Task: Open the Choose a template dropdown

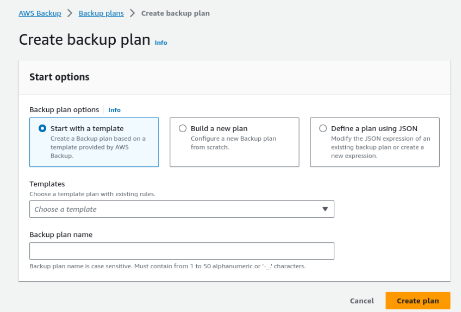Action: pyautogui.click(x=182, y=209)
